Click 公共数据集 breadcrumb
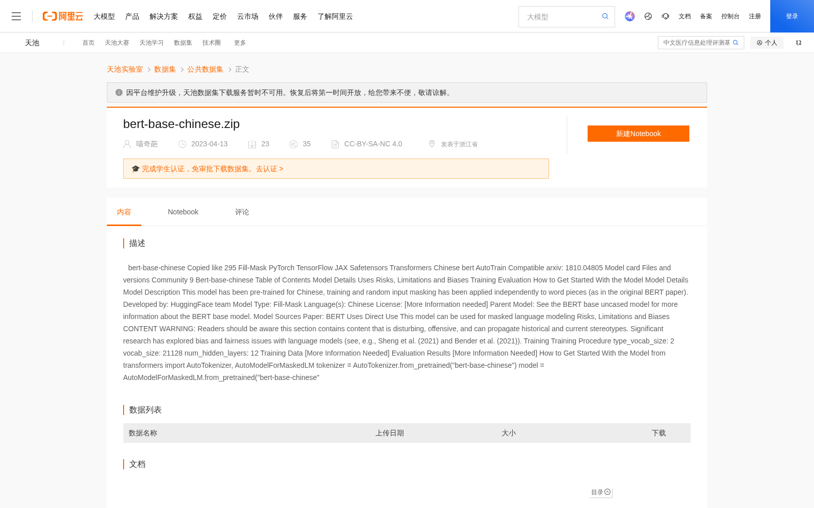814x508 pixels. coord(205,69)
